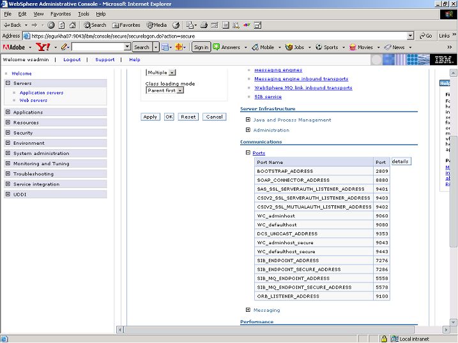Viewport: 458px width, 343px height.
Task: Go back with the Back toolbar button
Action: pos(12,25)
